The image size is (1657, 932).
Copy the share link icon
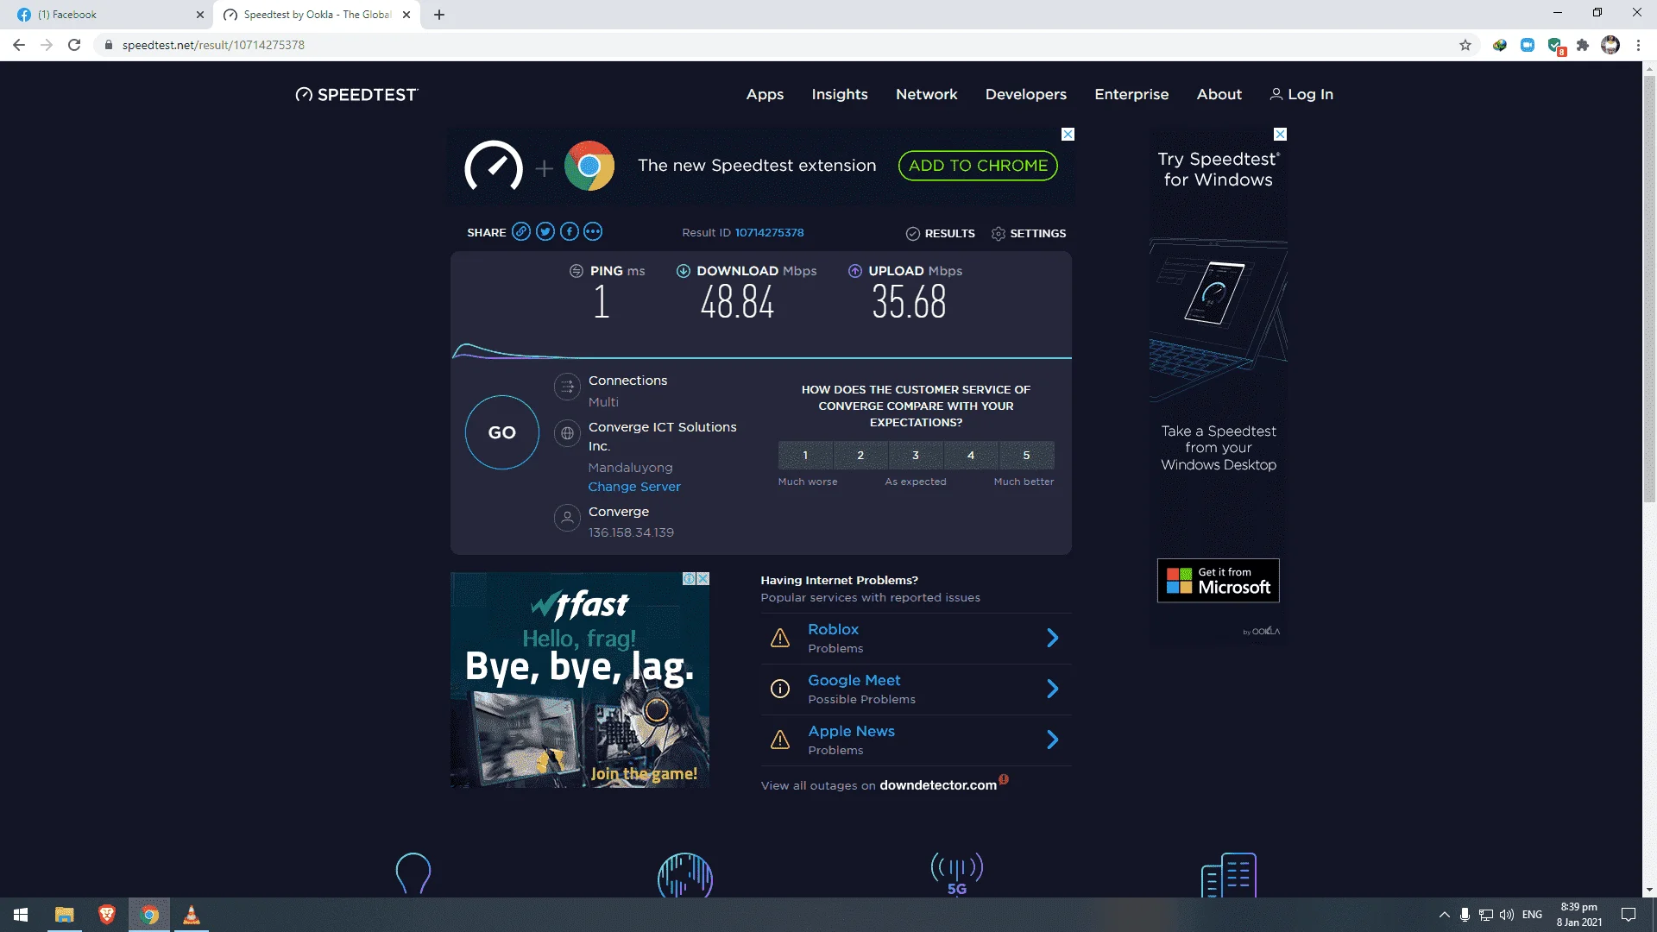520,231
